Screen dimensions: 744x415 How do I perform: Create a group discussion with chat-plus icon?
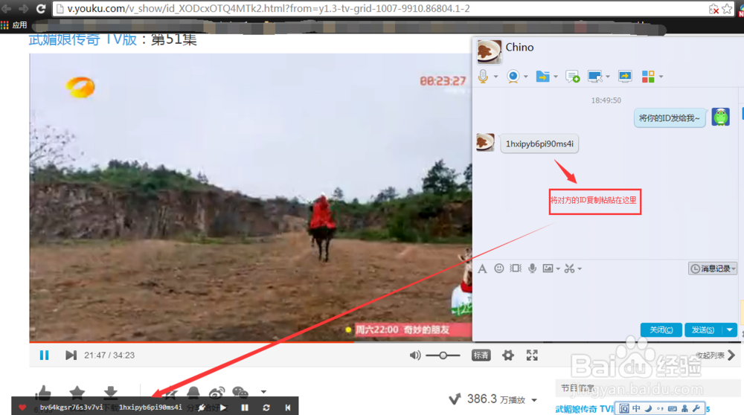(x=572, y=77)
